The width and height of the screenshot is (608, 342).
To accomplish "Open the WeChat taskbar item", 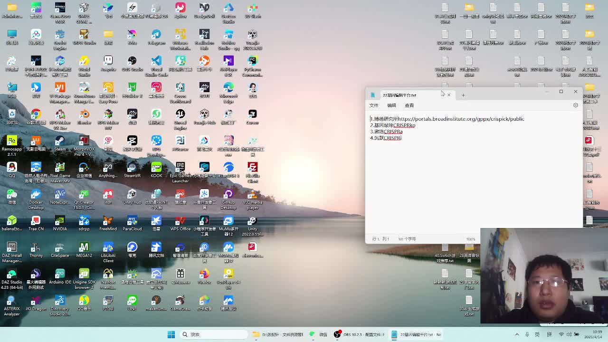I will click(318, 334).
